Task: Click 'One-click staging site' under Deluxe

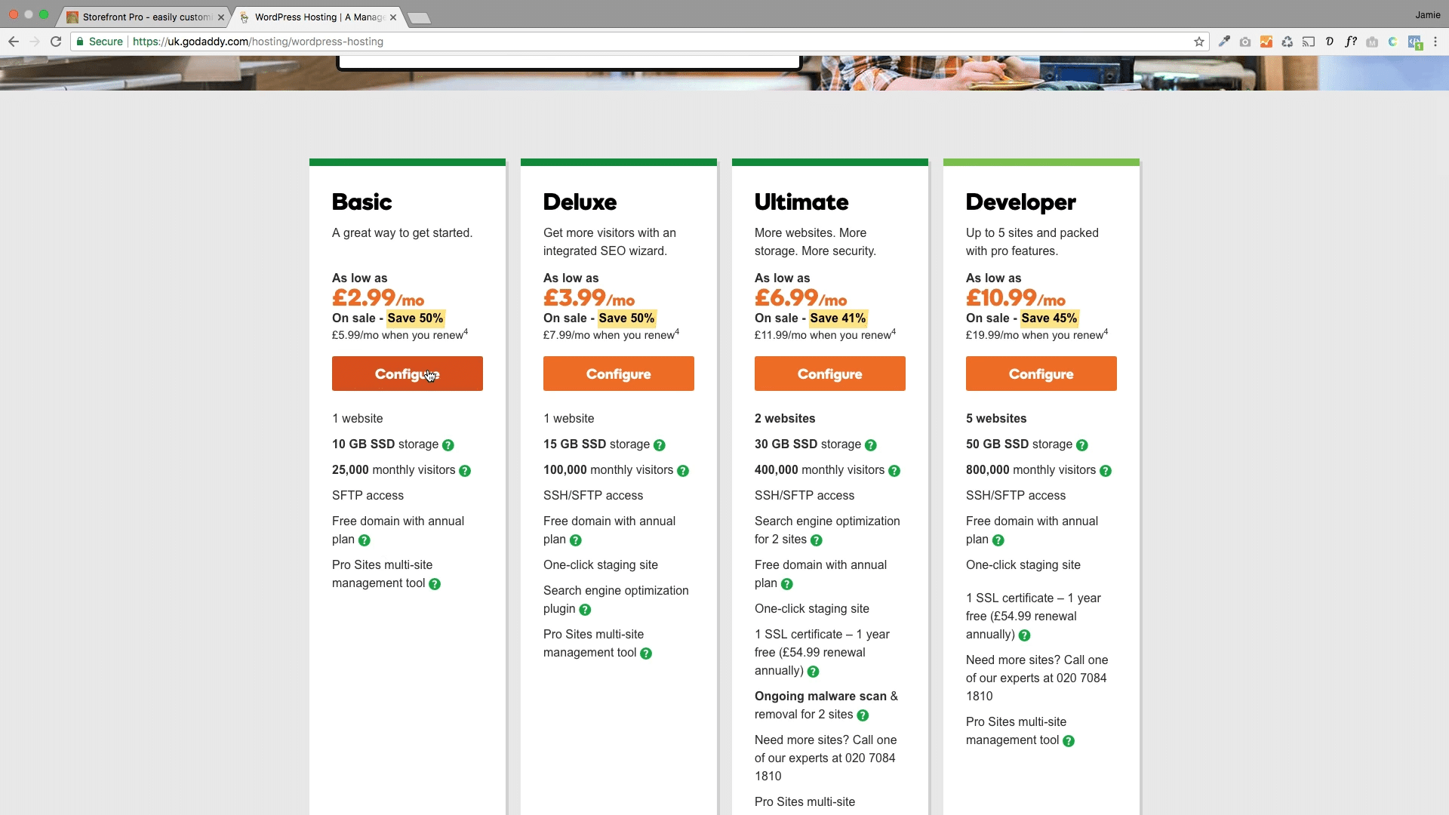Action: 601,565
